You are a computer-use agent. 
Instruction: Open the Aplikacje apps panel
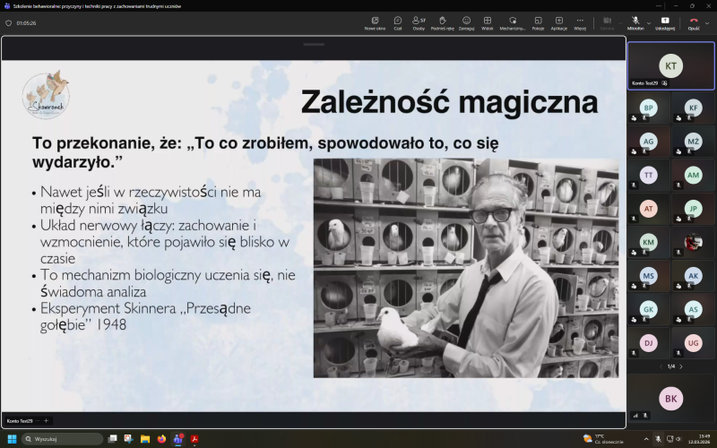(x=559, y=22)
